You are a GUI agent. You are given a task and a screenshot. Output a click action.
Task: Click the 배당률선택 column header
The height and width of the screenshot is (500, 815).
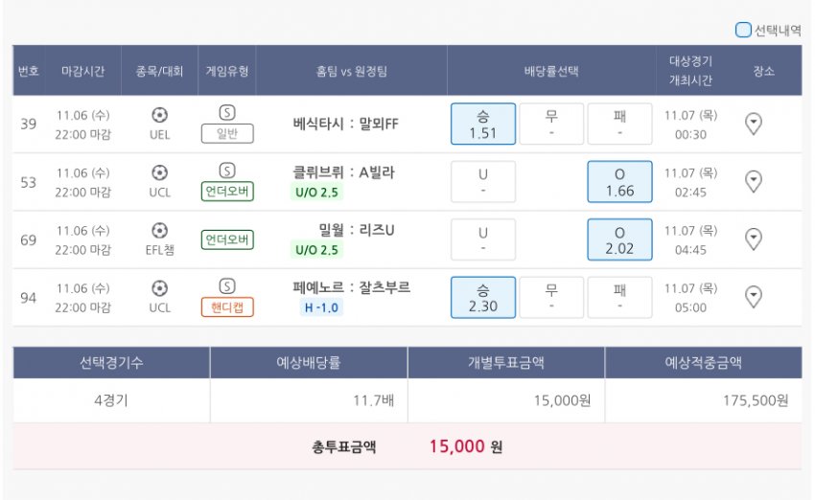click(551, 71)
